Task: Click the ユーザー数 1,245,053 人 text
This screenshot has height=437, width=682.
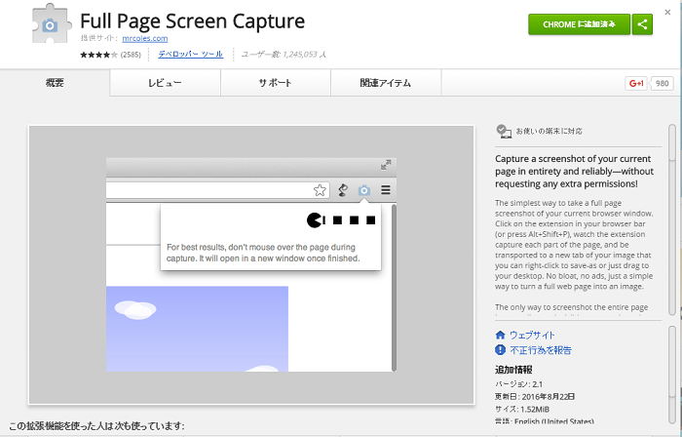Action: pos(284,55)
